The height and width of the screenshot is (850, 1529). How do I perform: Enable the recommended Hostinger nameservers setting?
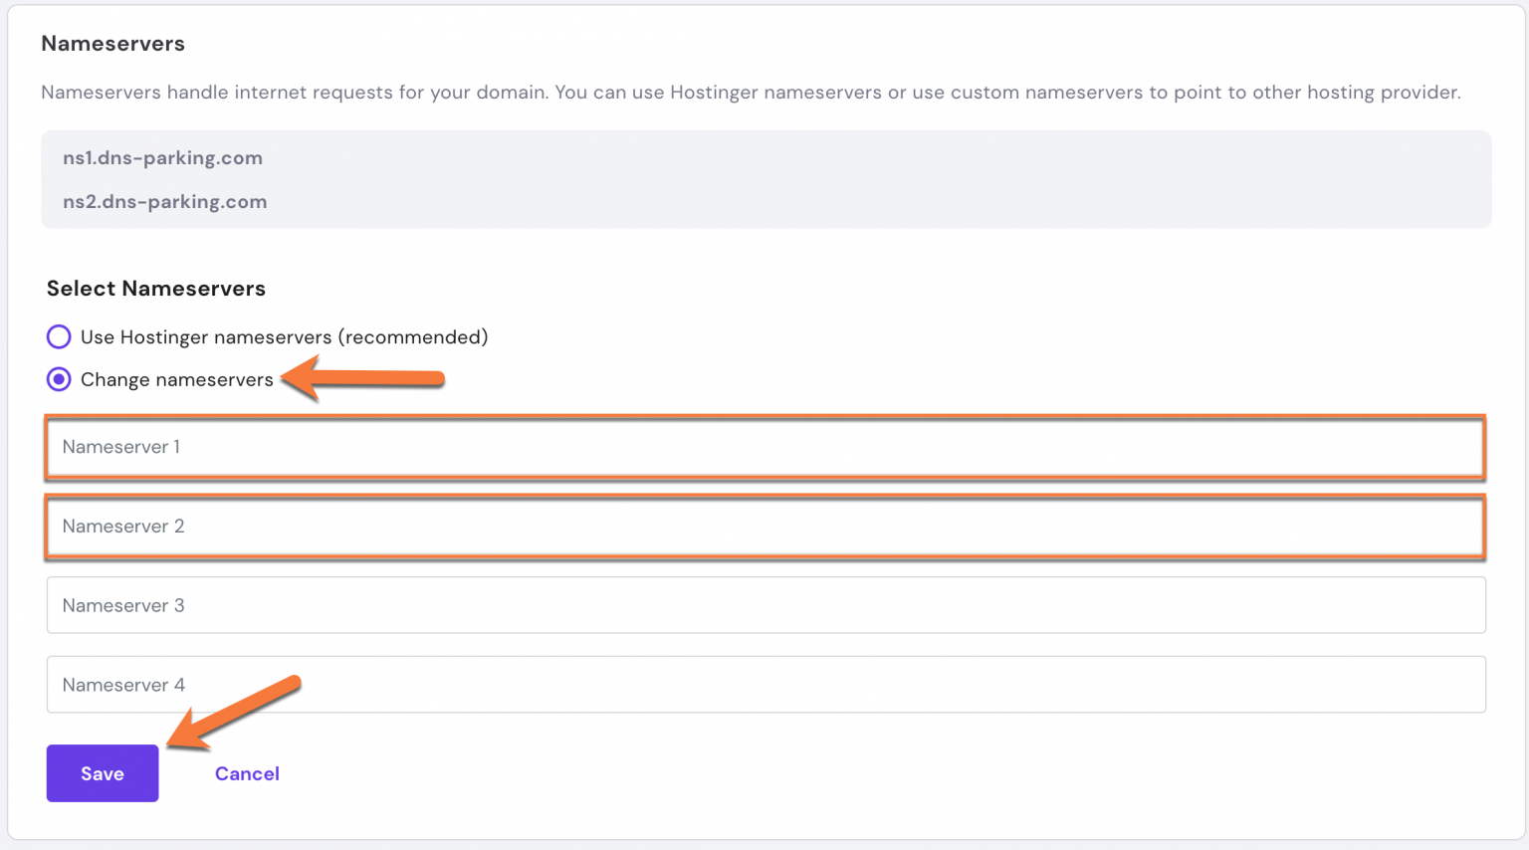pos(59,336)
